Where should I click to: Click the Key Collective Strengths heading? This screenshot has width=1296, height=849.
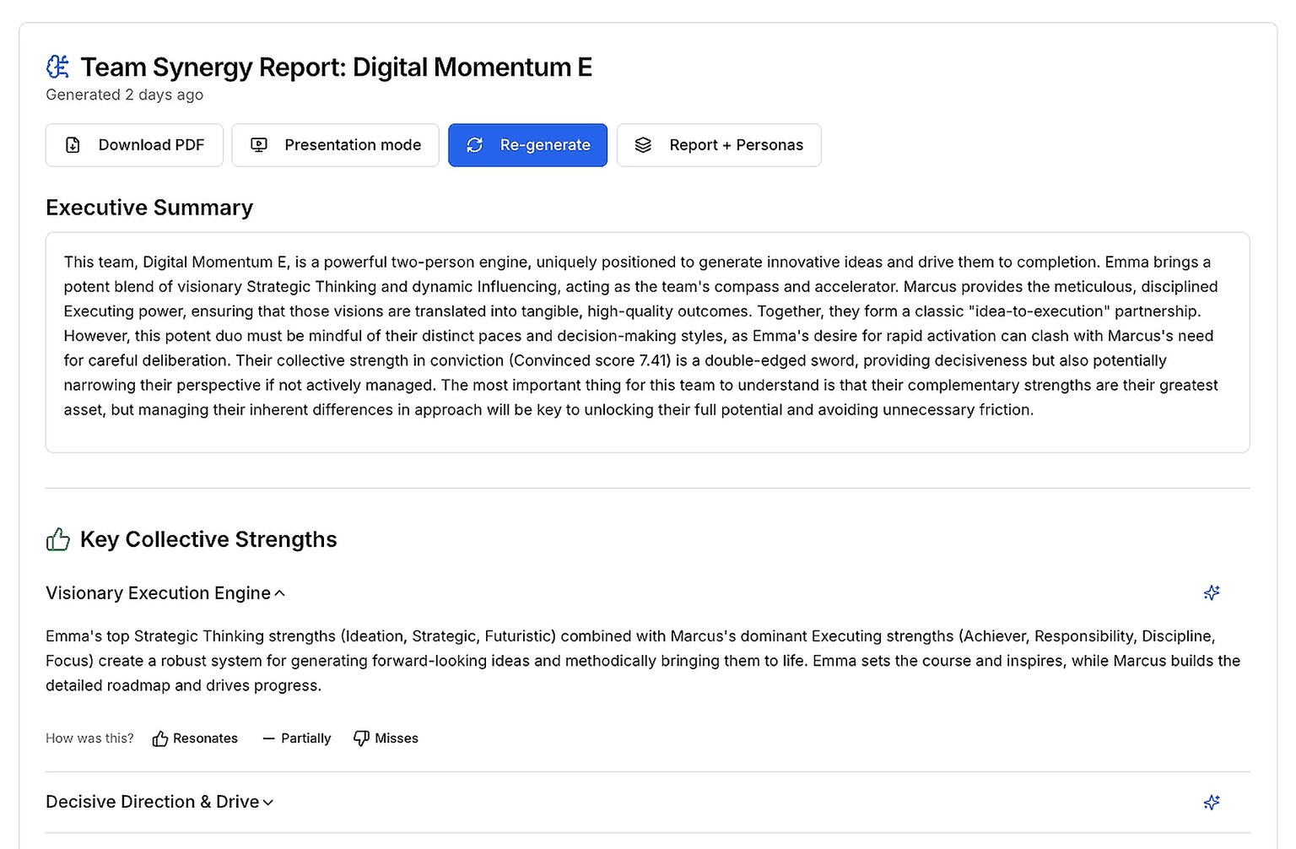tap(208, 539)
